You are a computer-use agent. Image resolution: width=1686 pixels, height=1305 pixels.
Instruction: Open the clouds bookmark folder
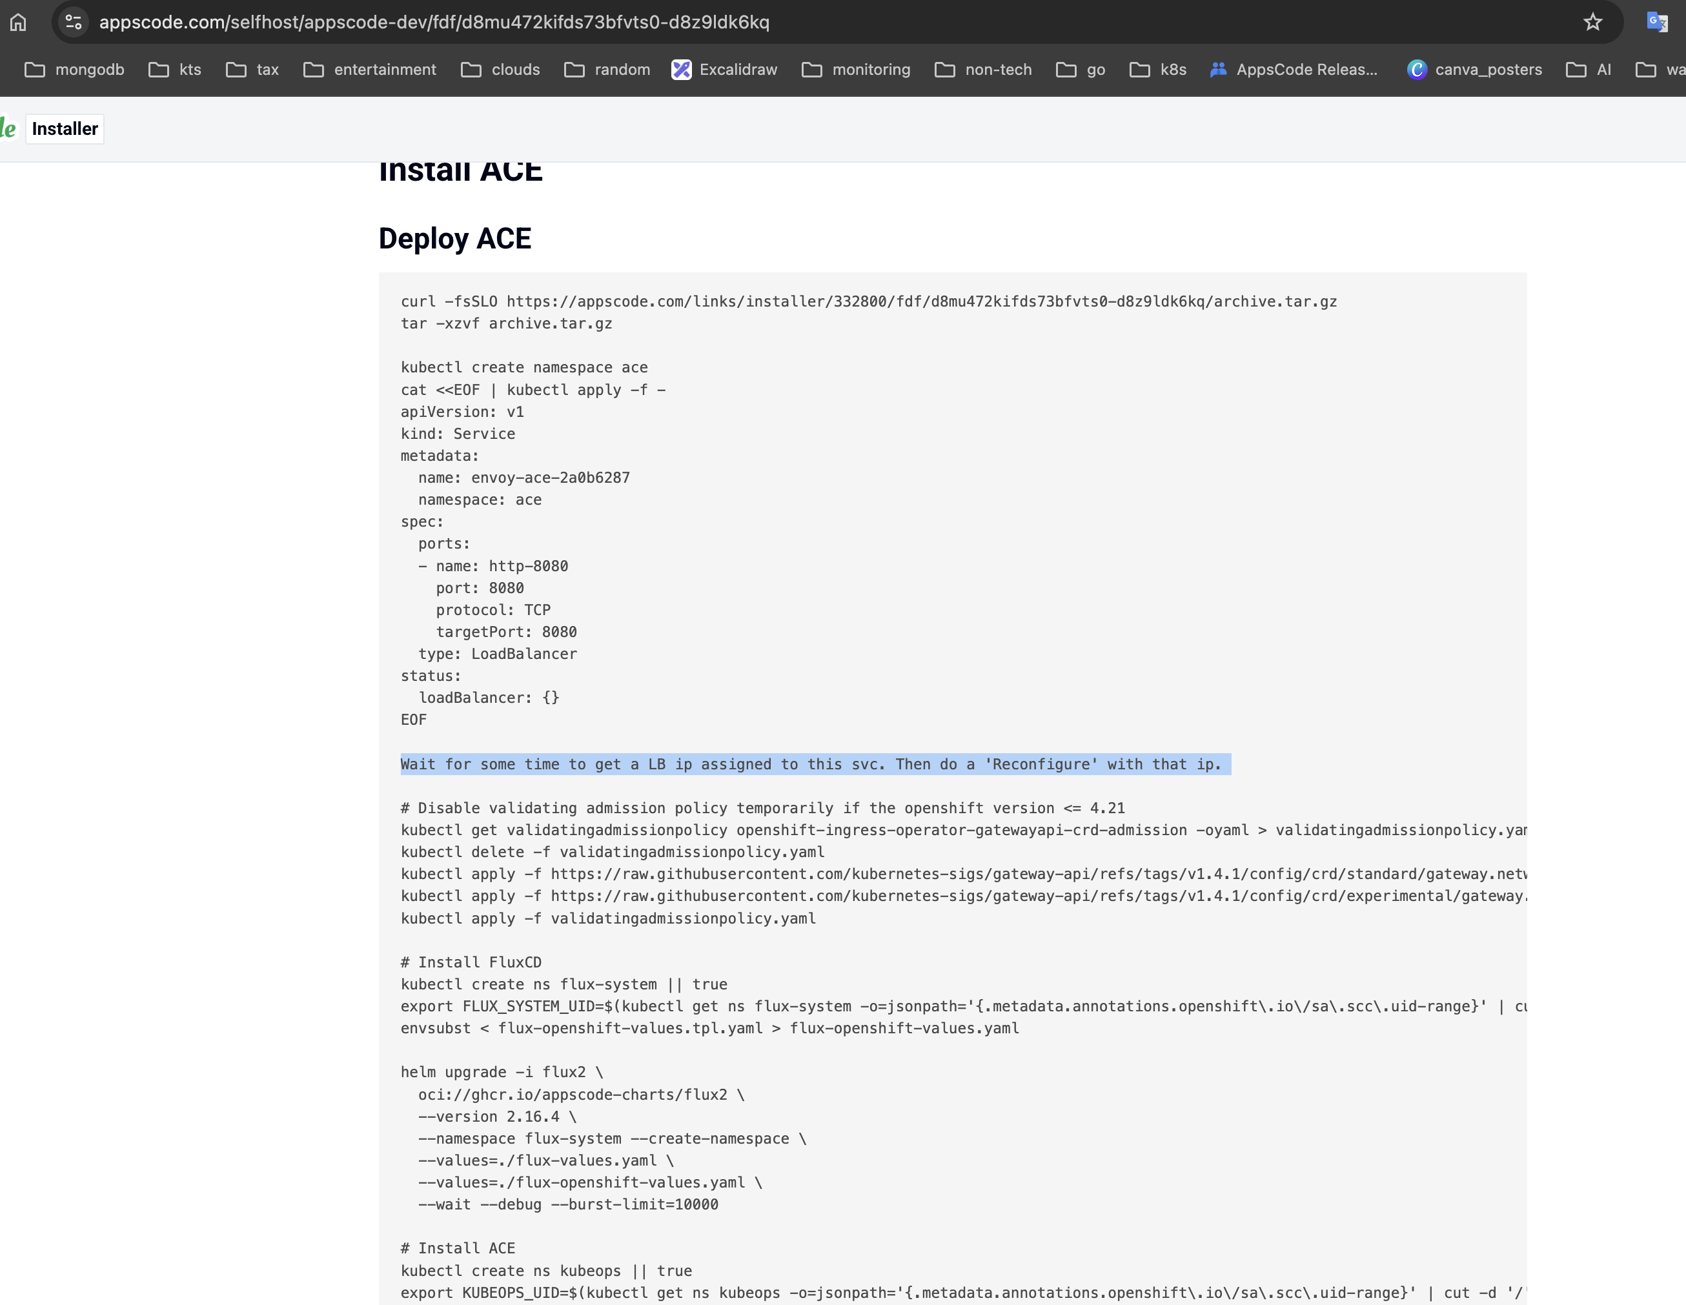500,70
